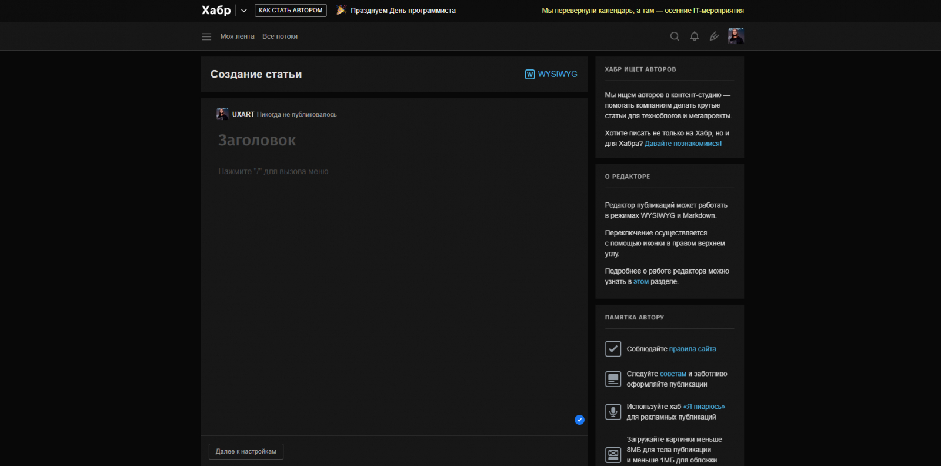The width and height of the screenshot is (941, 466).
Task: Click the Создание статьи heading
Action: pos(256,74)
